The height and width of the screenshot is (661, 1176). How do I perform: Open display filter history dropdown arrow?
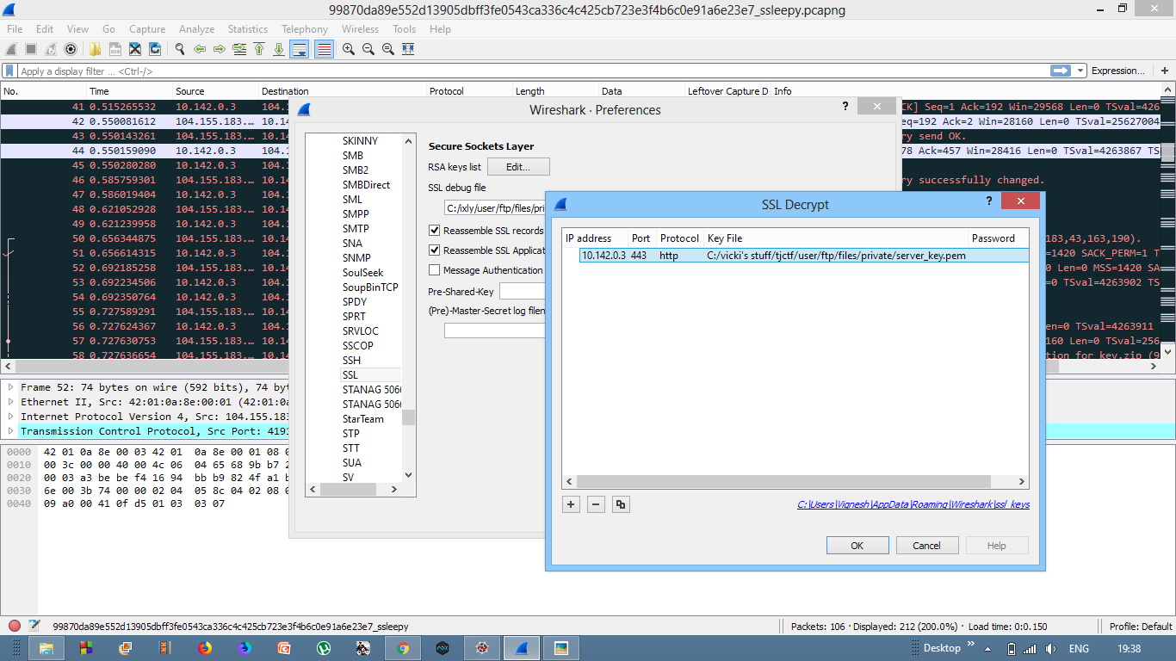(1080, 71)
